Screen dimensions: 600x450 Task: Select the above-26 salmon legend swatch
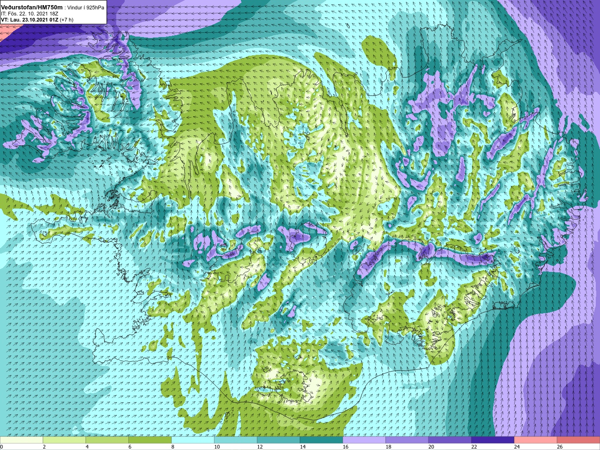click(578, 440)
